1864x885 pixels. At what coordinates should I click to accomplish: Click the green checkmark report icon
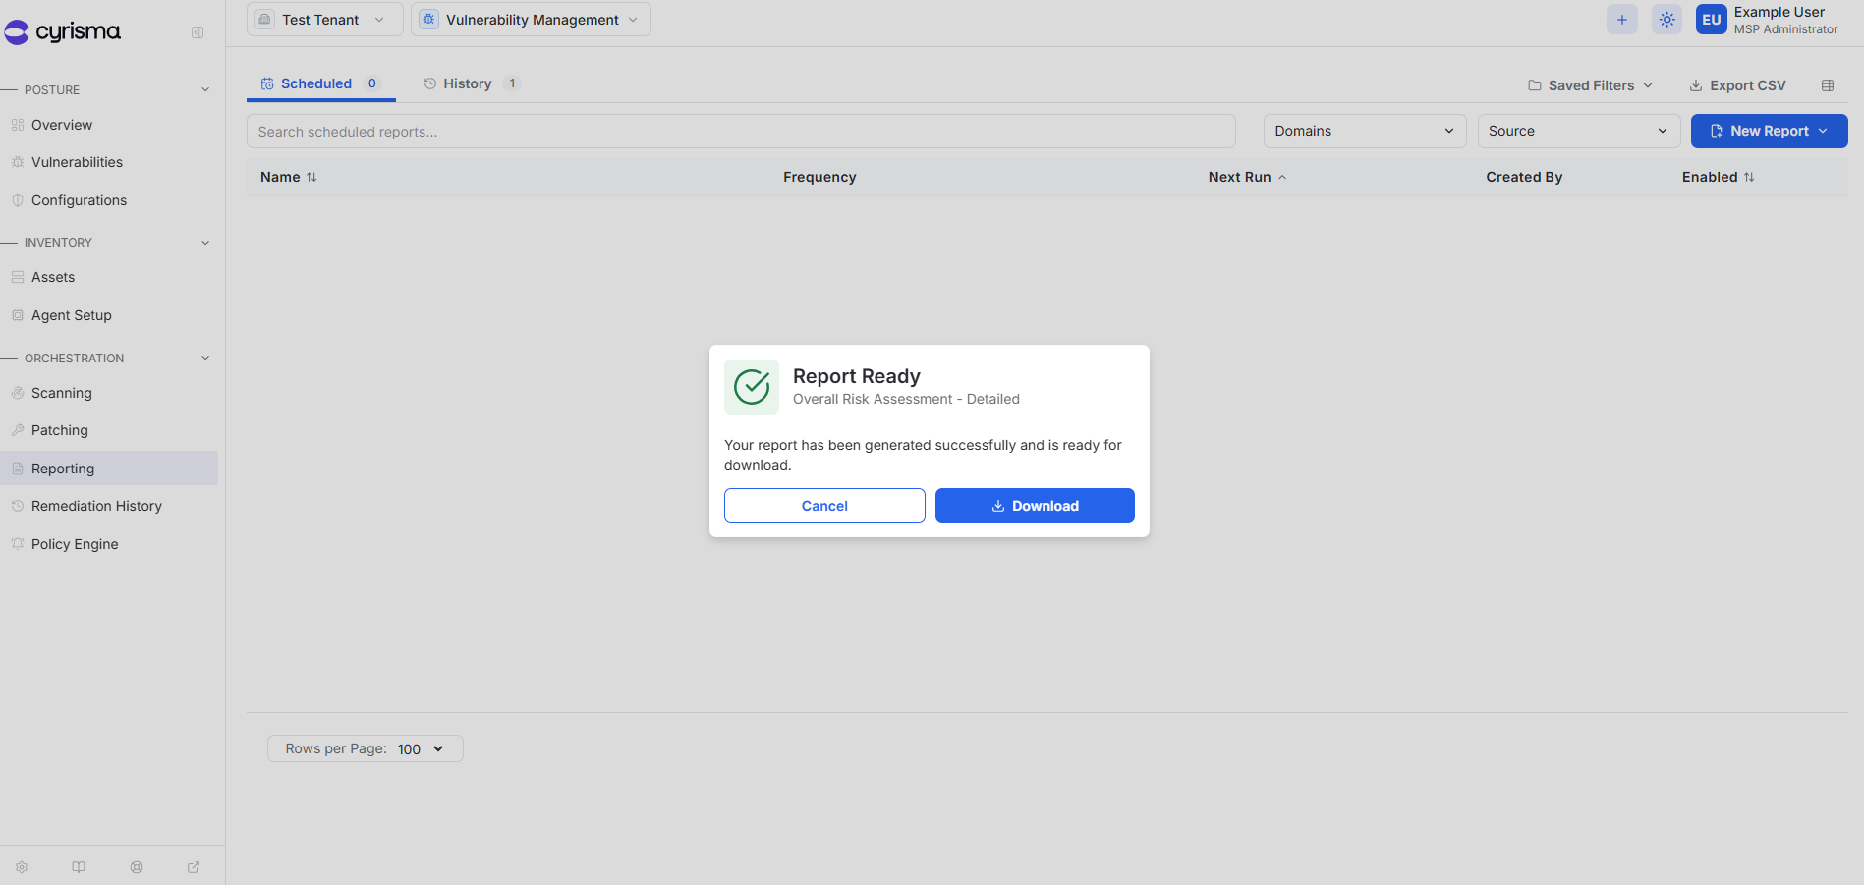pos(752,387)
